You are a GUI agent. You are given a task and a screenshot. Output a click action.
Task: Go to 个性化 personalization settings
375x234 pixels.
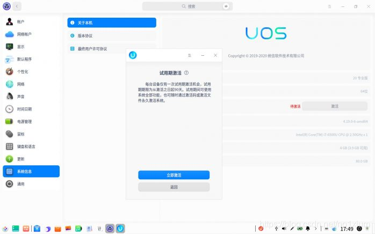[x=31, y=71]
